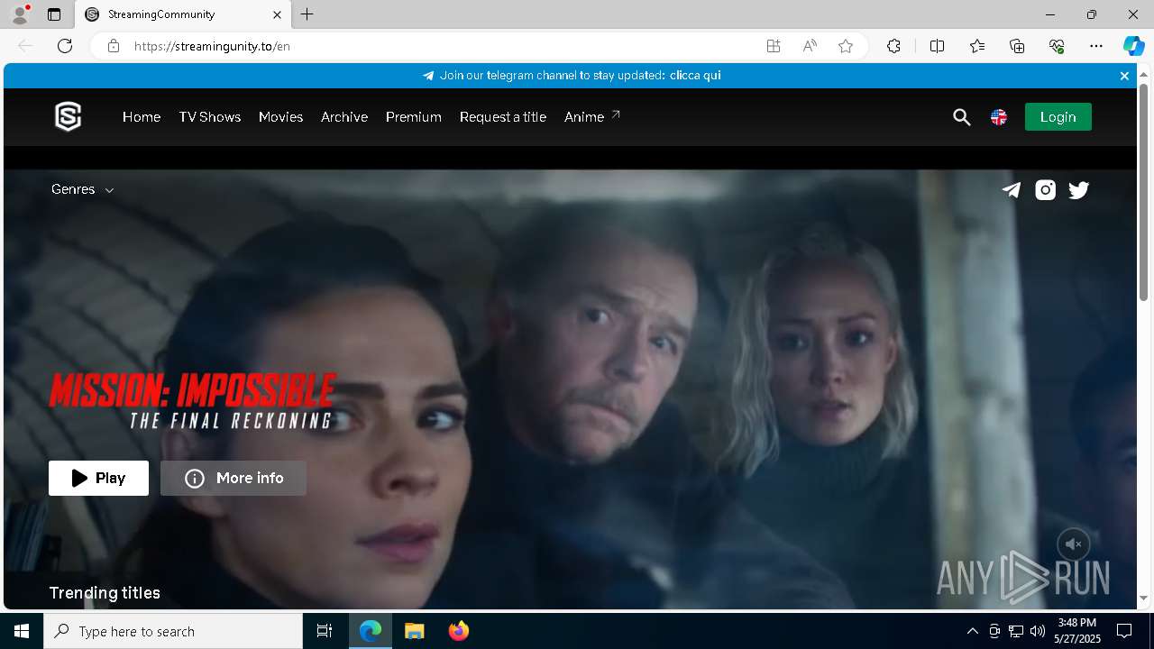Click the Trending titles heading
This screenshot has width=1154, height=649.
pos(105,593)
